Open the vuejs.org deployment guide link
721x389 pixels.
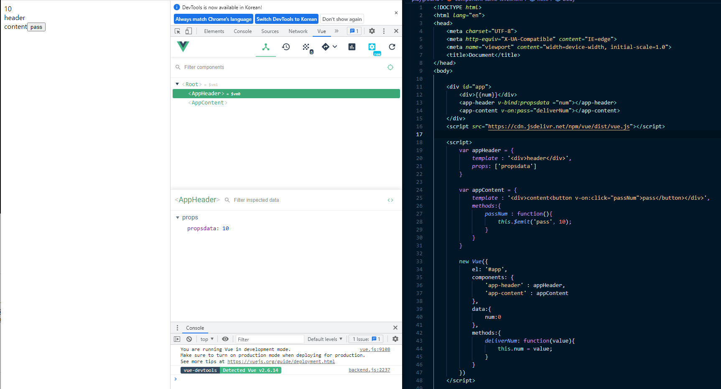coord(281,361)
